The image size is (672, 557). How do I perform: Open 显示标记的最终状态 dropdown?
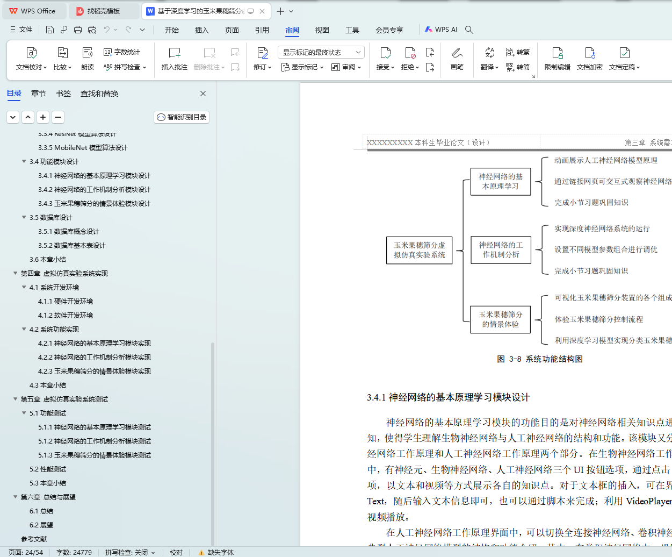point(321,52)
